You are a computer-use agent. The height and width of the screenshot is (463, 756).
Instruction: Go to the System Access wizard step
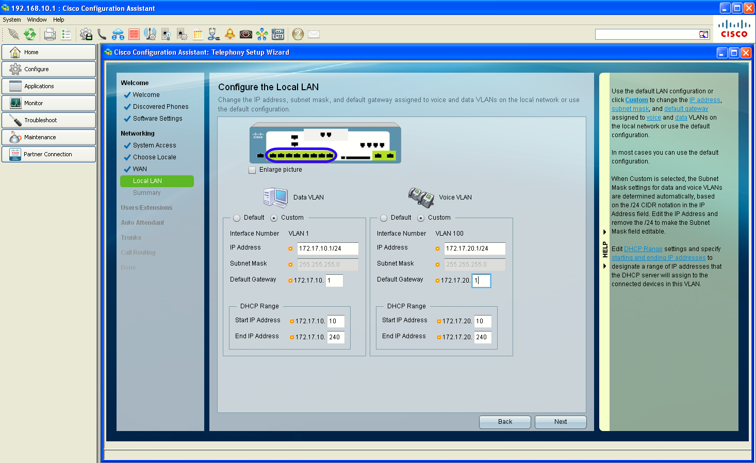pos(154,145)
